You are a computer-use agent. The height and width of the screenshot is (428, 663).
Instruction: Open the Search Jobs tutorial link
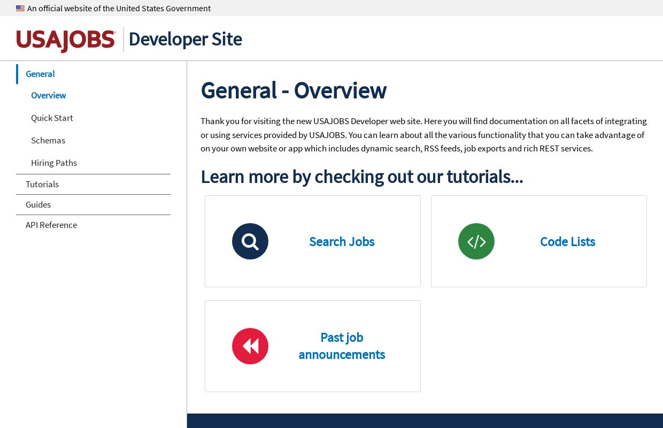point(342,242)
